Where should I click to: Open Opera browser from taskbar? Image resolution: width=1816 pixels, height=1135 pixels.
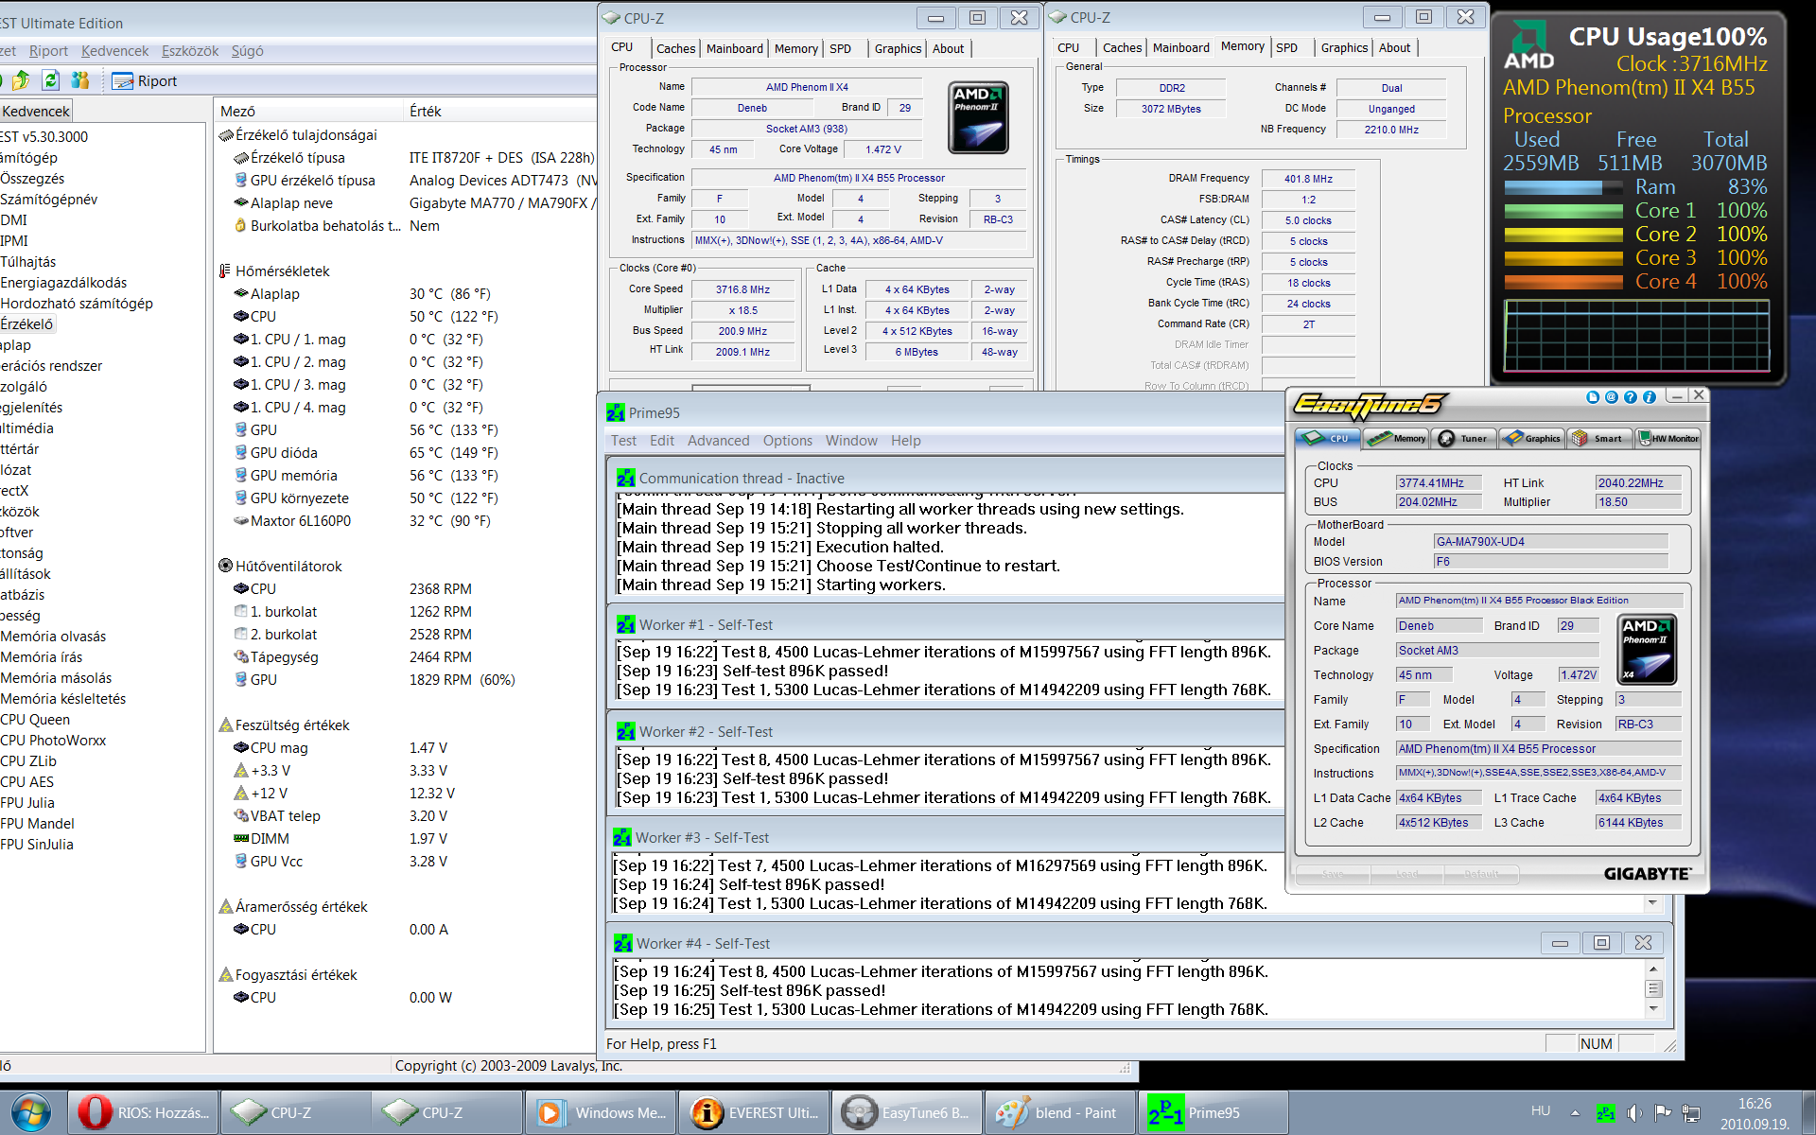point(143,1113)
